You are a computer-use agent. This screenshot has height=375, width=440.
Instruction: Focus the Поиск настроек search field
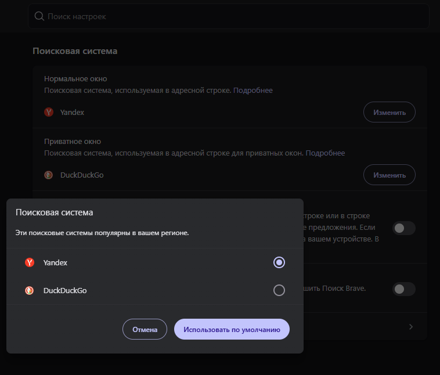coord(229,16)
